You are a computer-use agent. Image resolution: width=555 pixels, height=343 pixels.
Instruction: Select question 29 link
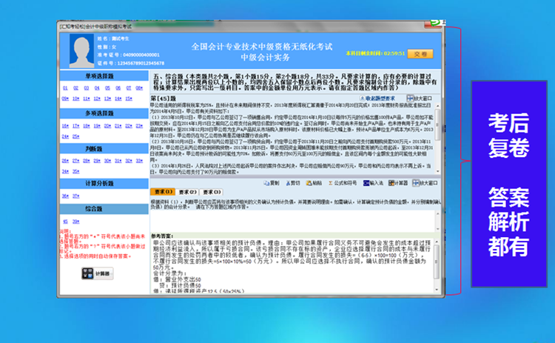(97, 161)
